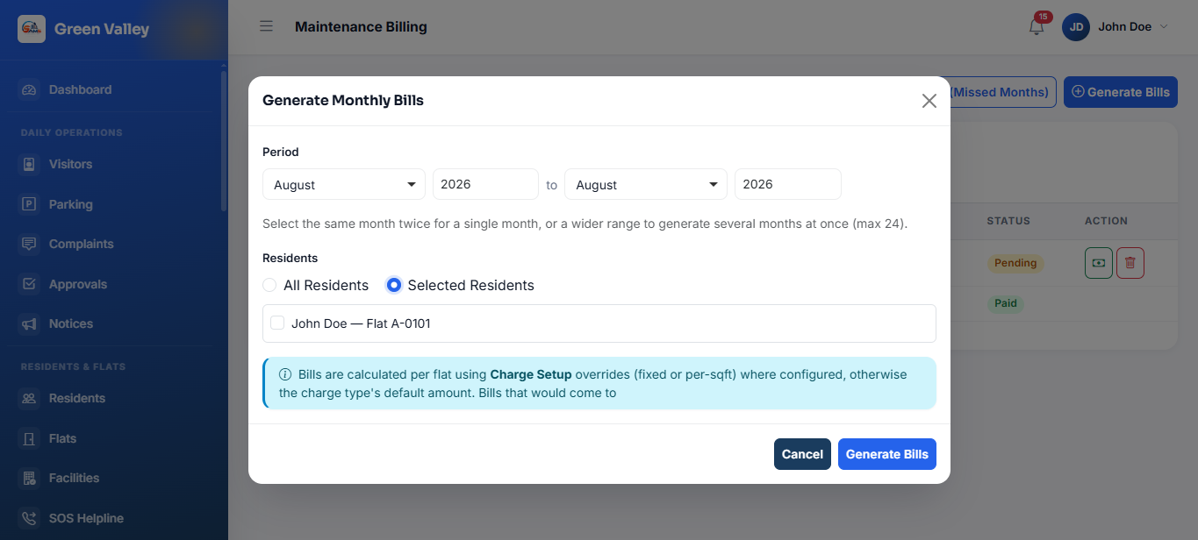
Task: Click the Parking sidebar icon
Action: tap(30, 204)
